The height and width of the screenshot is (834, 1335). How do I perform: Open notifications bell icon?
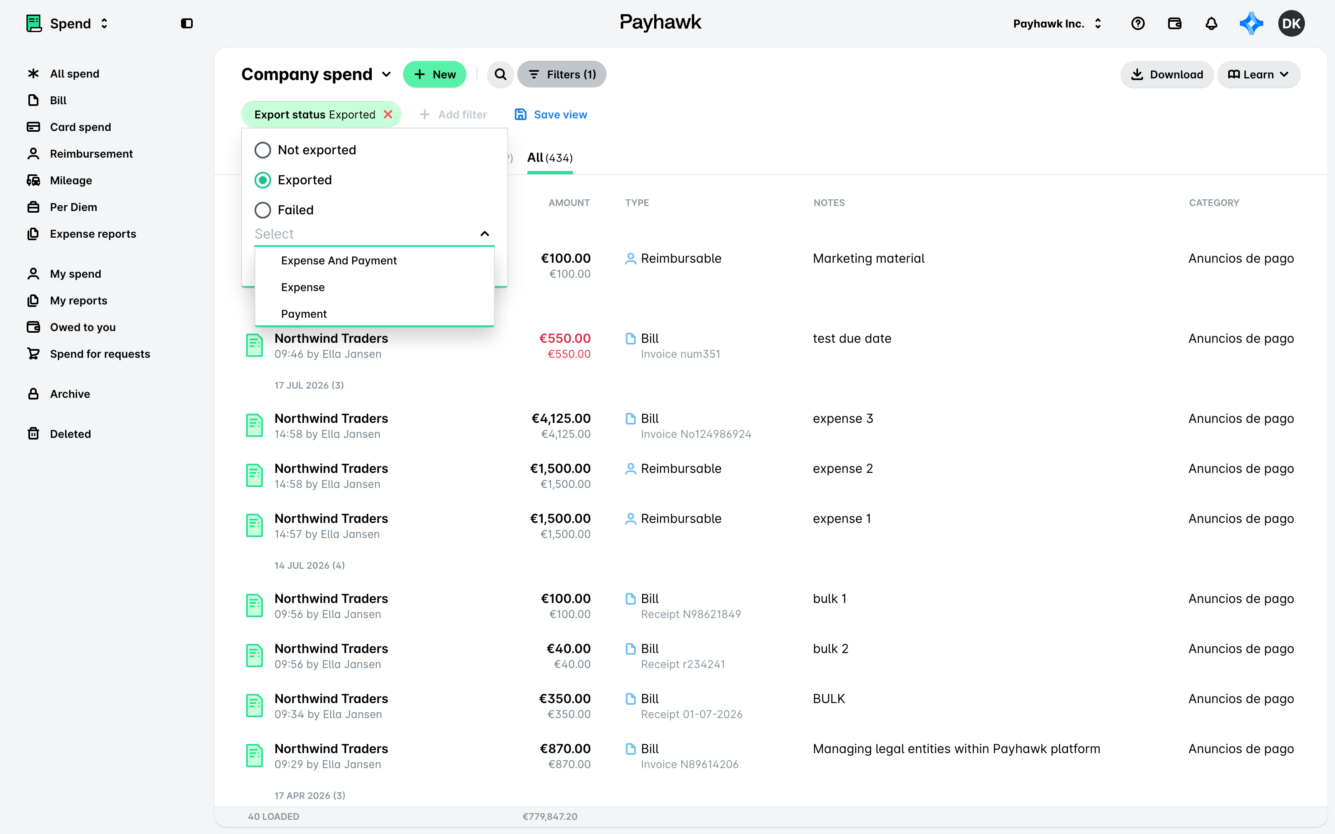(x=1211, y=24)
